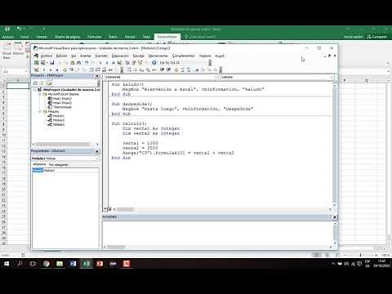Collapse the Microsoft Excel Objetos folder
This screenshot has width=392, height=294.
coord(40,94)
